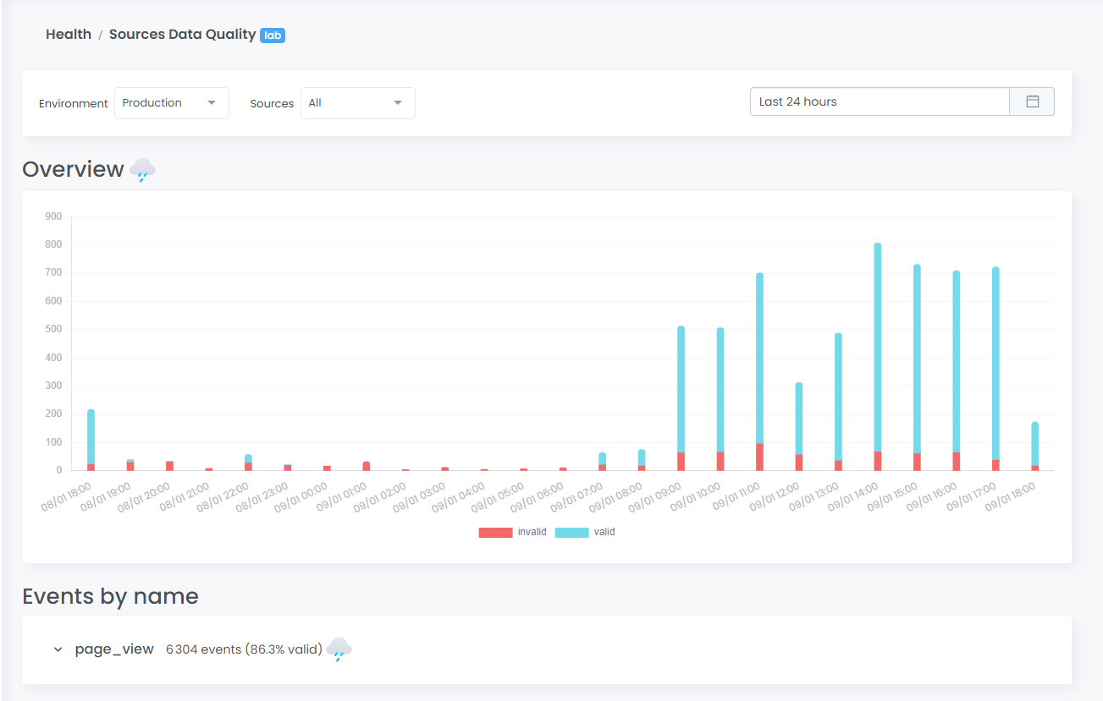
Task: Select the last bar at 09/01 18:00
Action: [1034, 446]
